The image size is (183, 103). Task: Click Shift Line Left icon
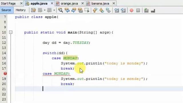pyautogui.click(x=117, y=10)
